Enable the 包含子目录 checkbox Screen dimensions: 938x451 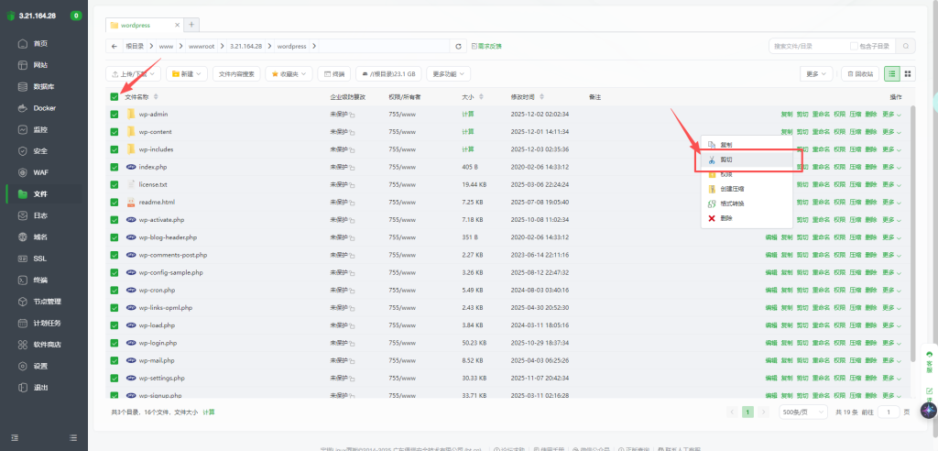(x=854, y=46)
